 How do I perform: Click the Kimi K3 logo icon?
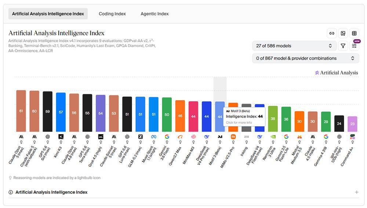point(61,137)
